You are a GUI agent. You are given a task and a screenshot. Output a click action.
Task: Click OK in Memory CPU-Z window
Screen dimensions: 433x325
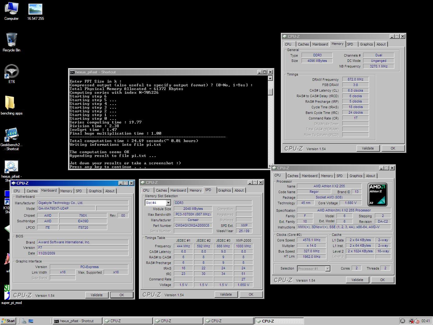click(393, 148)
